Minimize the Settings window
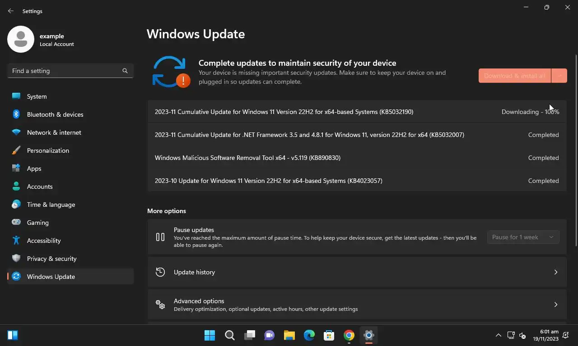Viewport: 578px width, 346px height. [526, 7]
